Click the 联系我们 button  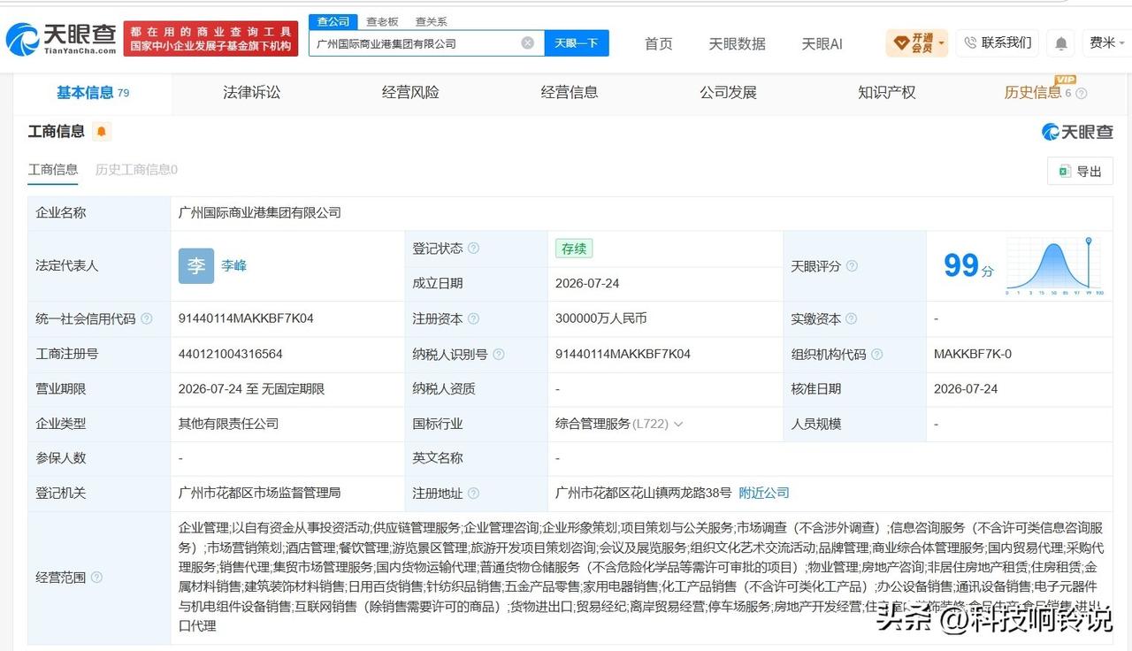tap(997, 42)
